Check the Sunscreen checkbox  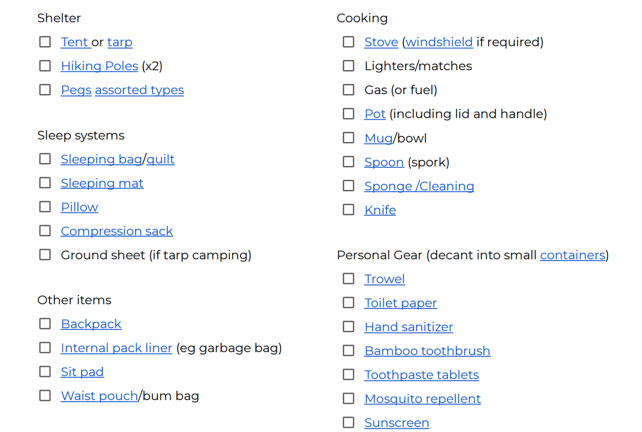[348, 422]
